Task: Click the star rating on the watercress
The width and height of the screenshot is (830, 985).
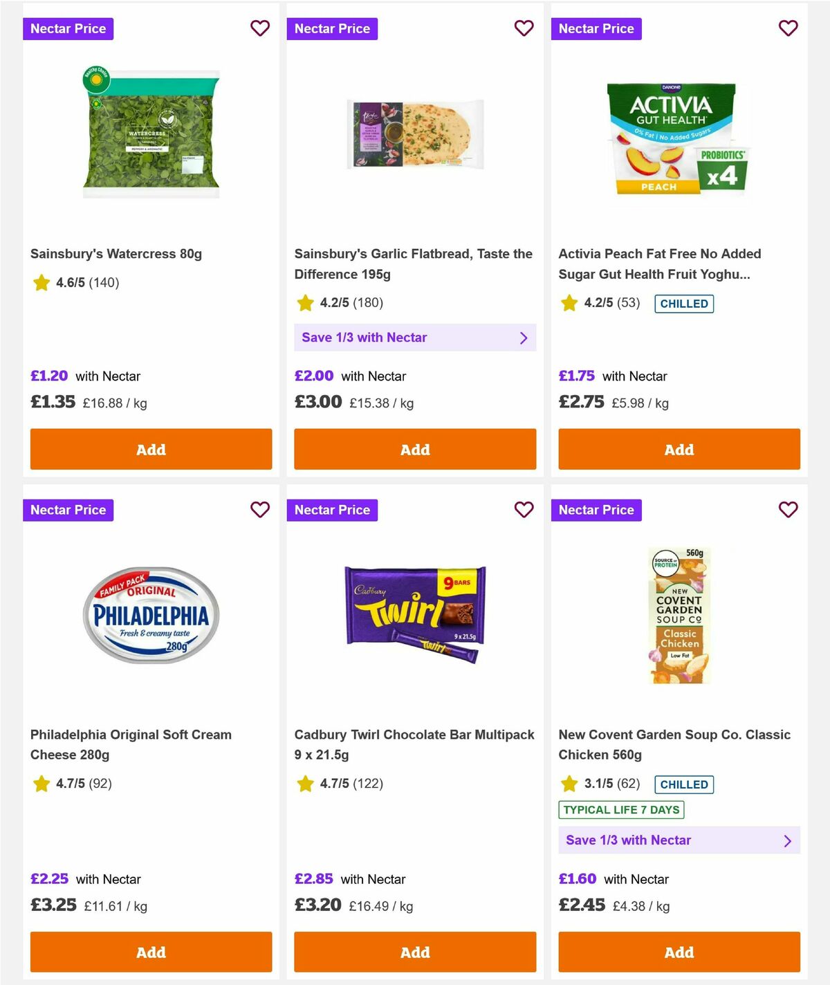Action: tap(41, 282)
